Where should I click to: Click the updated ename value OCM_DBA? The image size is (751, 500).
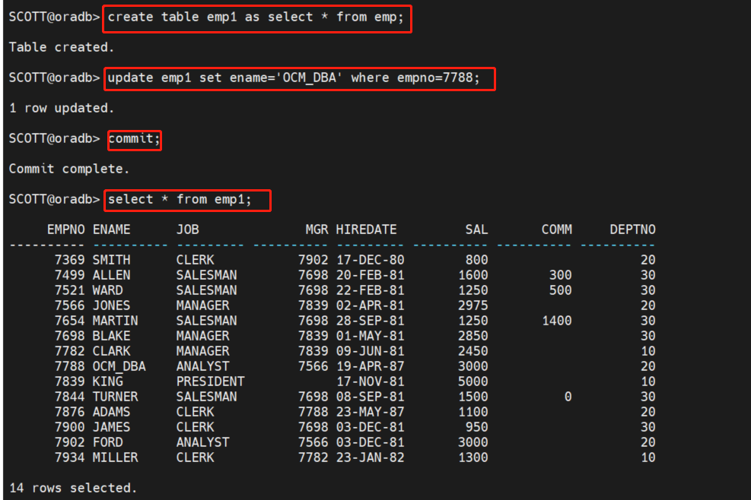point(119,366)
